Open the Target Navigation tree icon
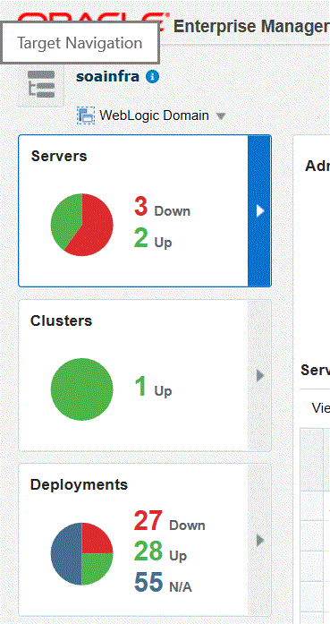The image size is (330, 624). point(41,85)
